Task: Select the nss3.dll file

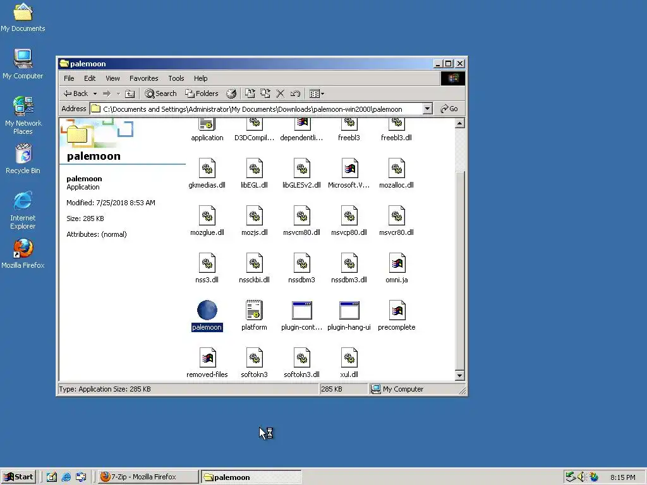Action: (x=207, y=263)
